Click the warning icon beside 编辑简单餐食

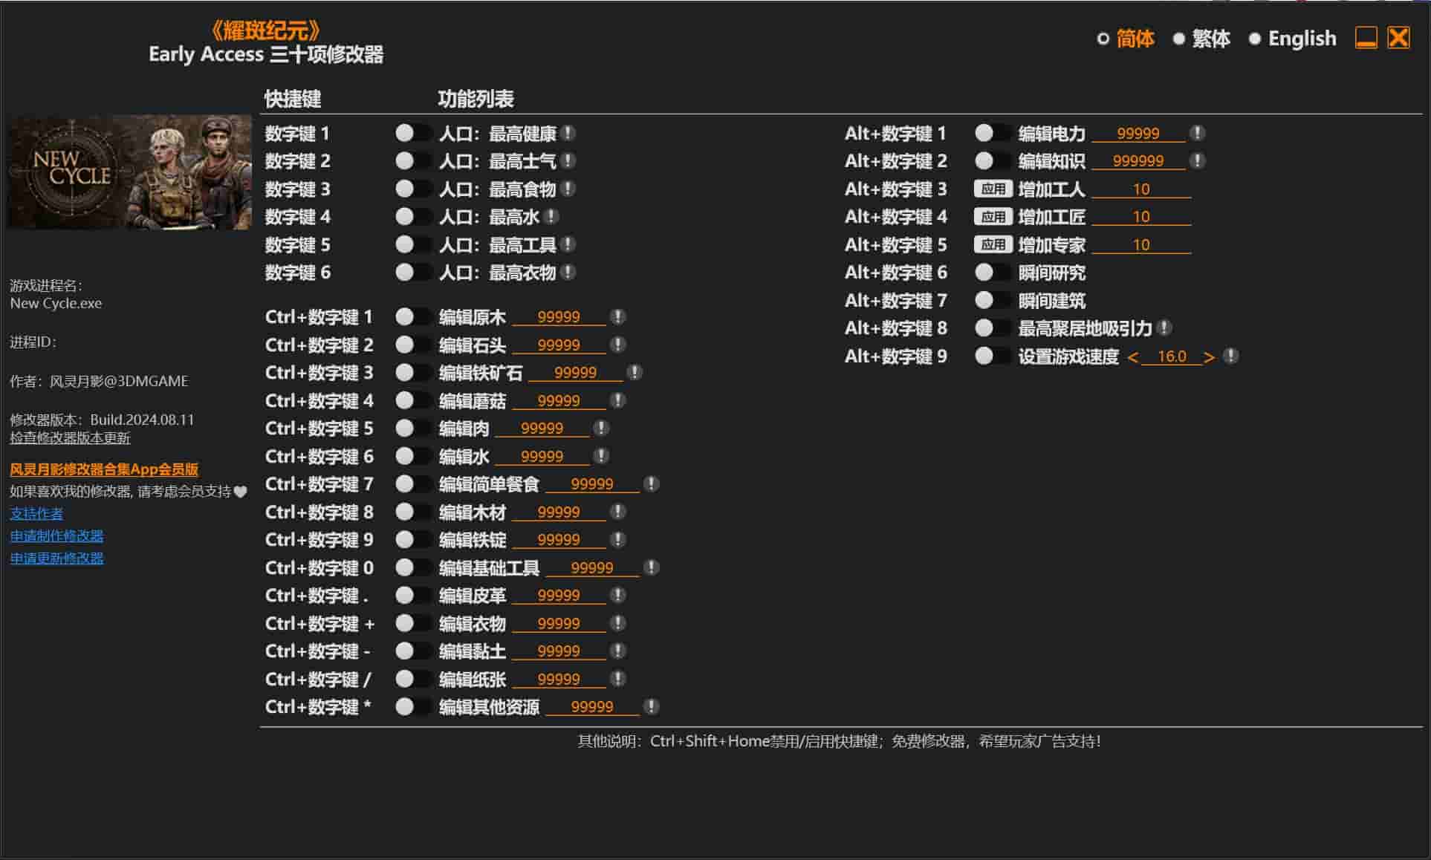pos(651,483)
